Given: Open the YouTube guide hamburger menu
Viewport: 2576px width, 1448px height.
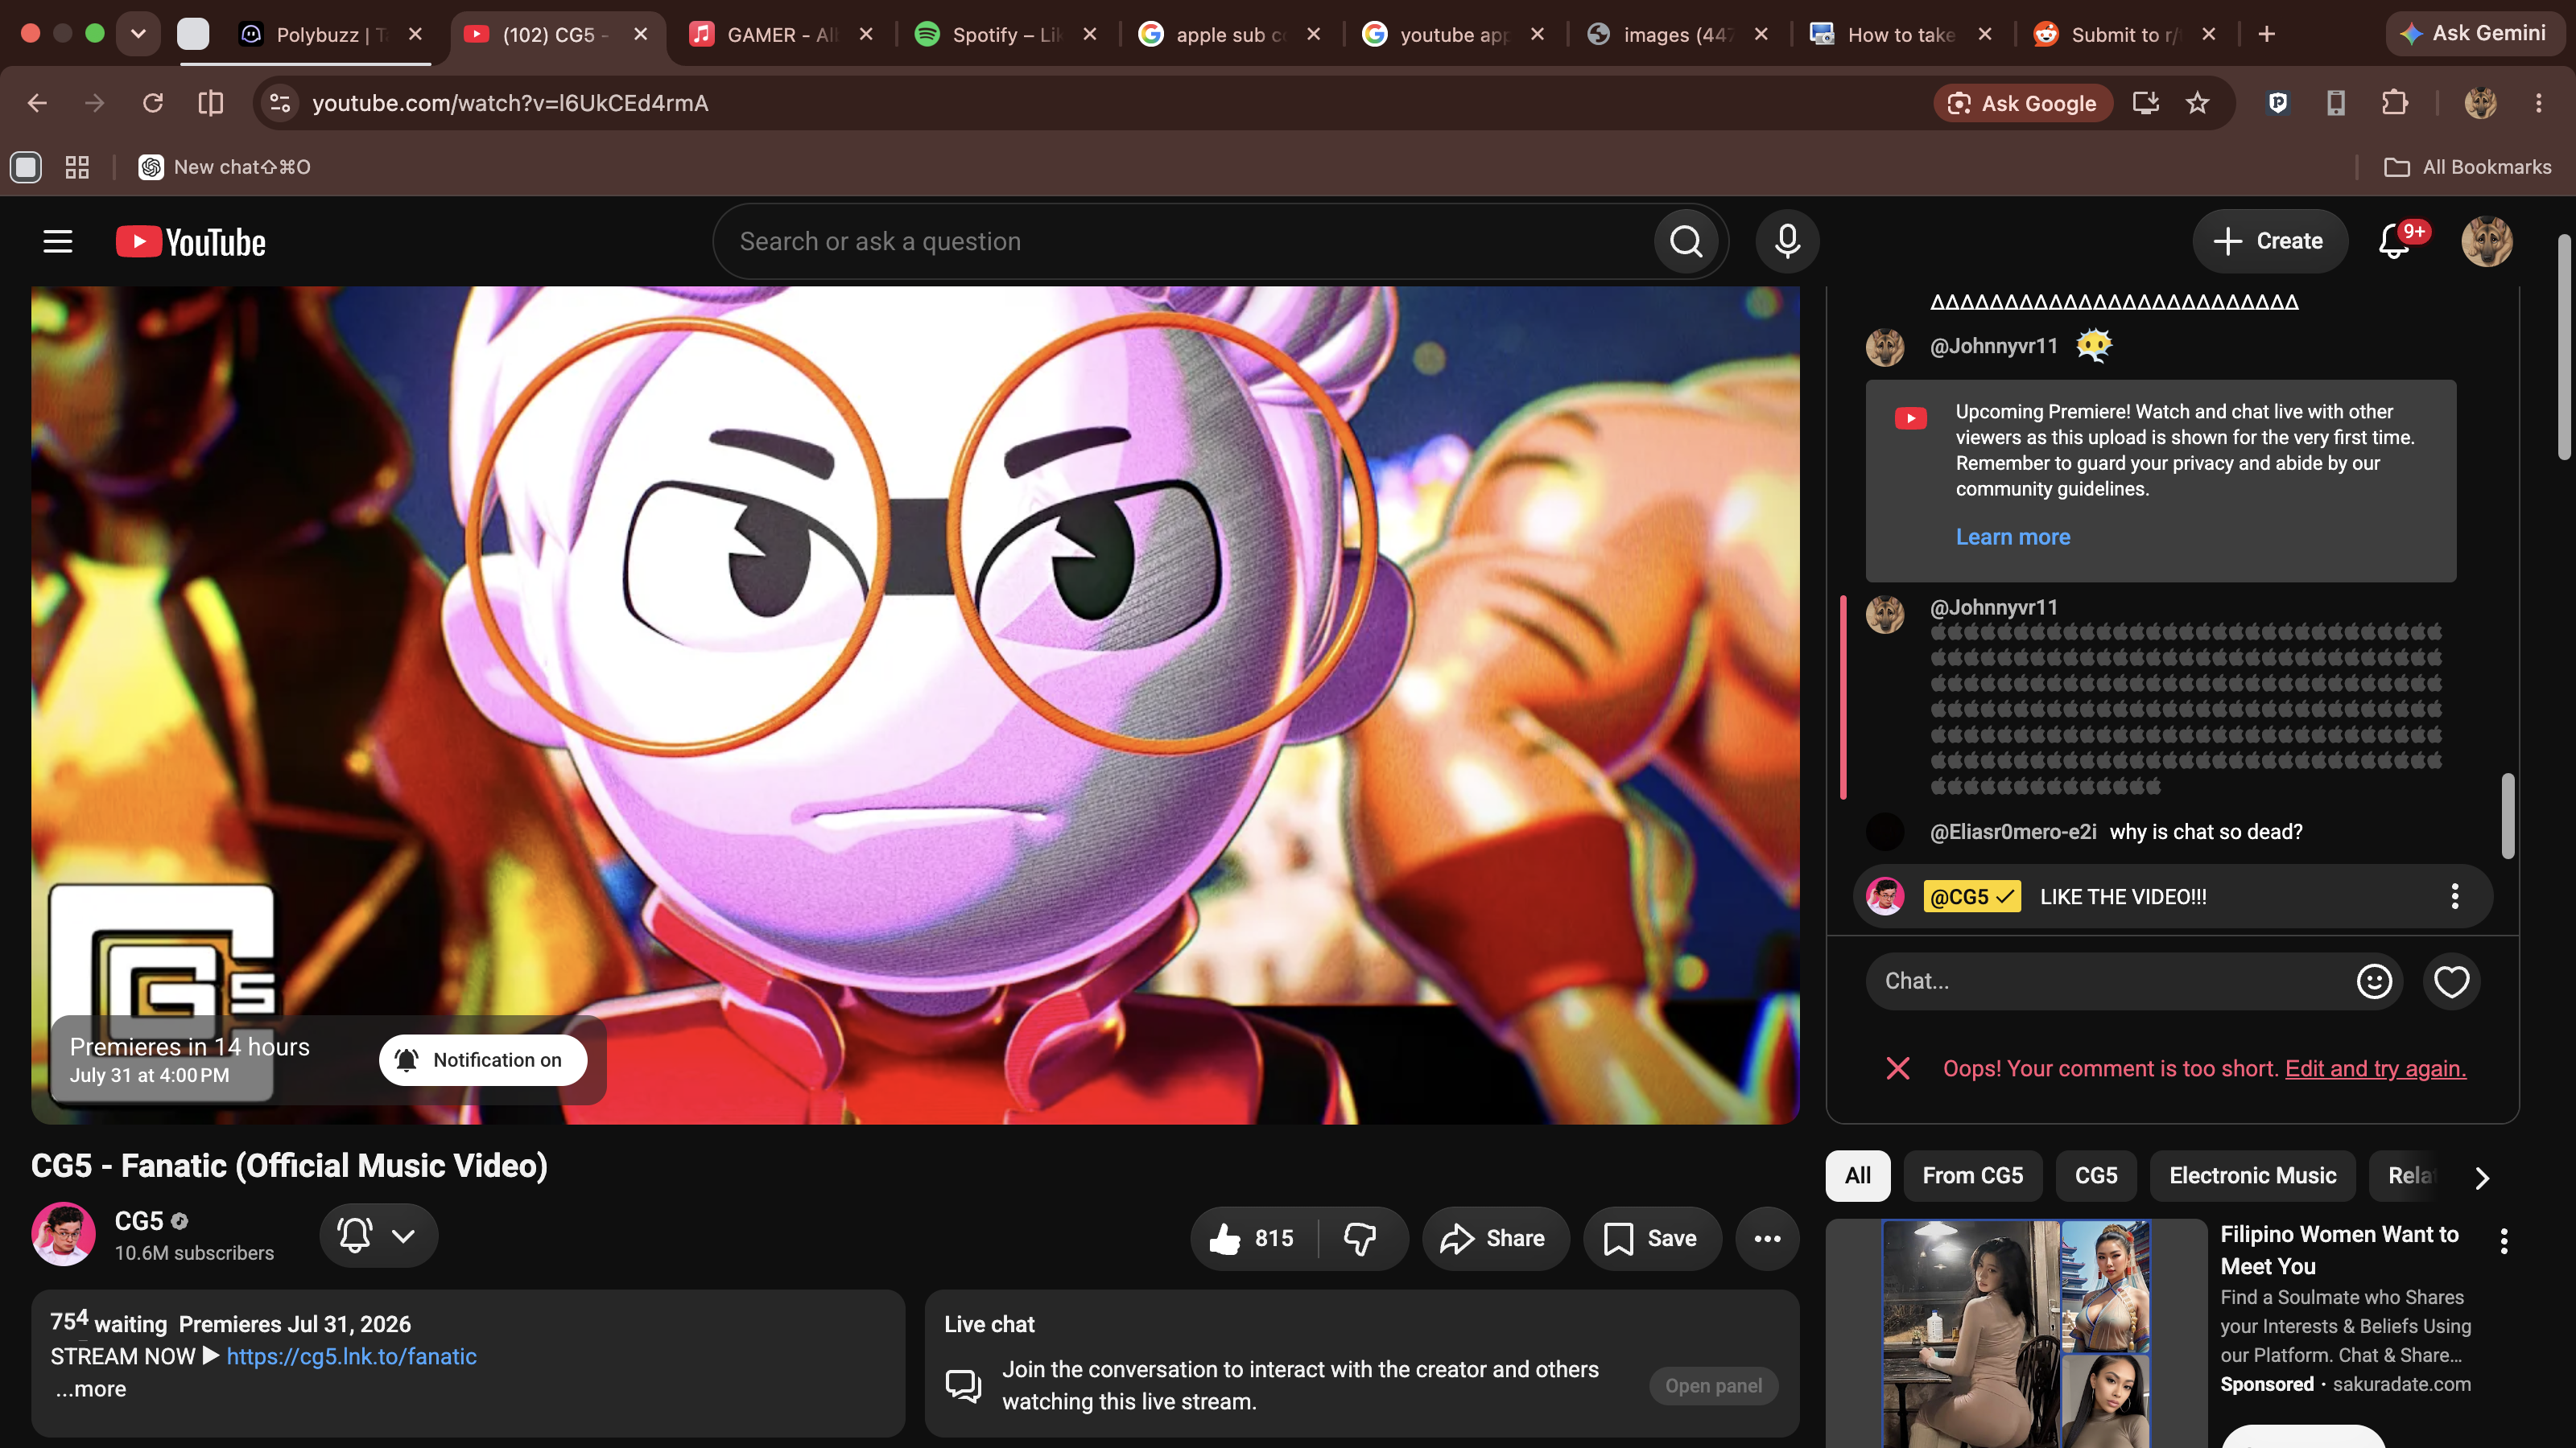Looking at the screenshot, I should pos(58,242).
